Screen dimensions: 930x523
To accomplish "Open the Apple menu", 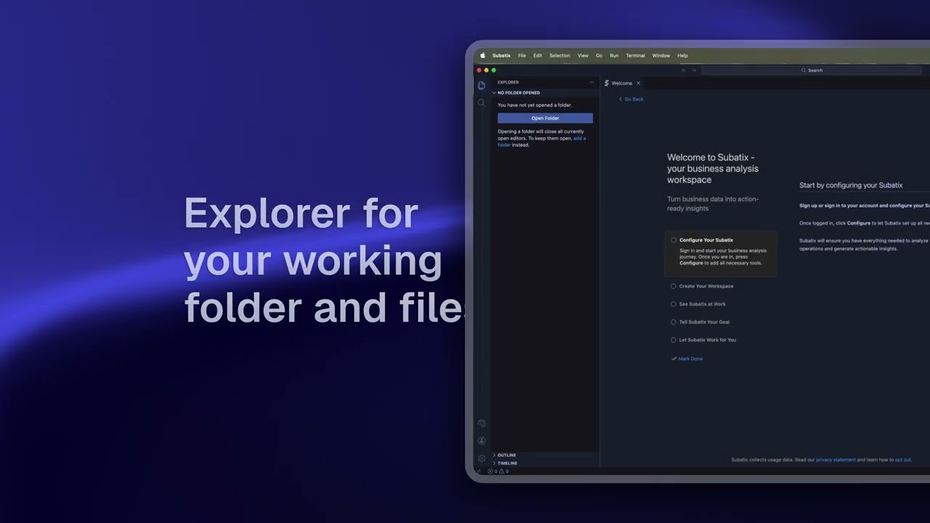I will [x=482, y=55].
